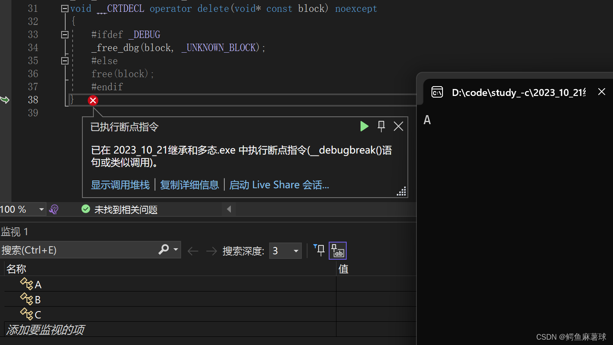Click the output letter A in console

tap(427, 120)
